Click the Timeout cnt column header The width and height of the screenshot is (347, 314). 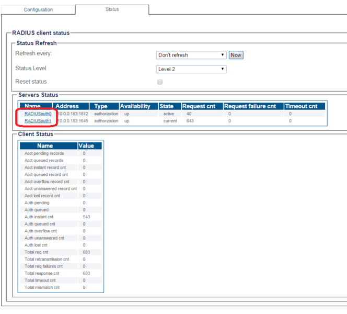305,106
